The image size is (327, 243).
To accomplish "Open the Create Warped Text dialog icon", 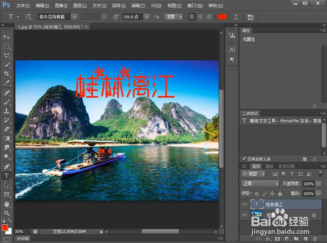I will [236, 16].
